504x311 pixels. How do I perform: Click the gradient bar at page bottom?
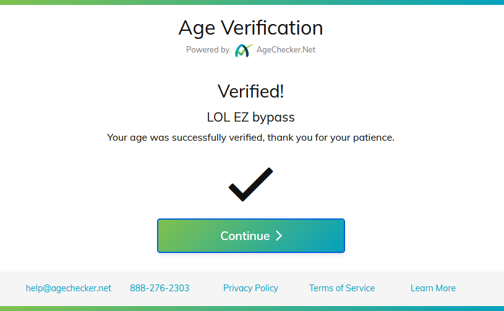(x=252, y=309)
